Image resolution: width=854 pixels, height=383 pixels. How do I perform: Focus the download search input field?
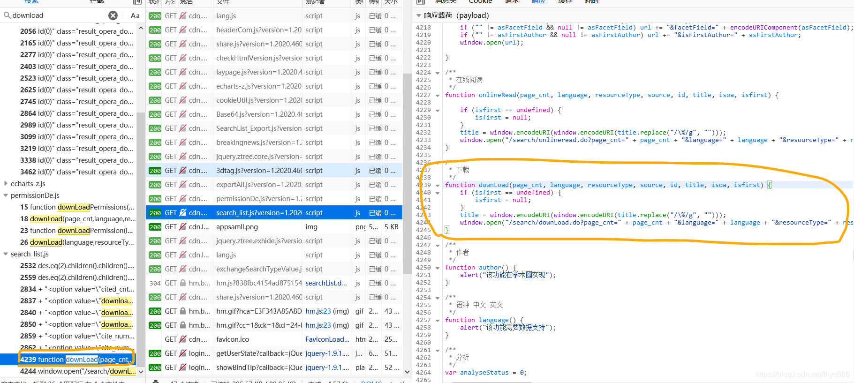point(59,15)
